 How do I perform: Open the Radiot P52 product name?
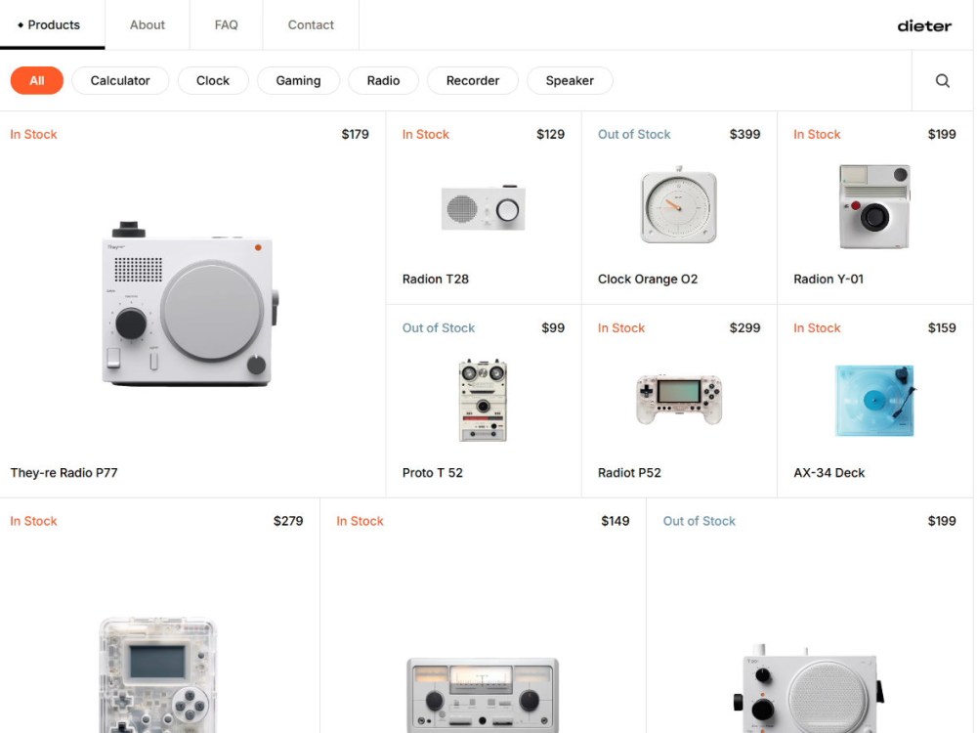coord(629,472)
